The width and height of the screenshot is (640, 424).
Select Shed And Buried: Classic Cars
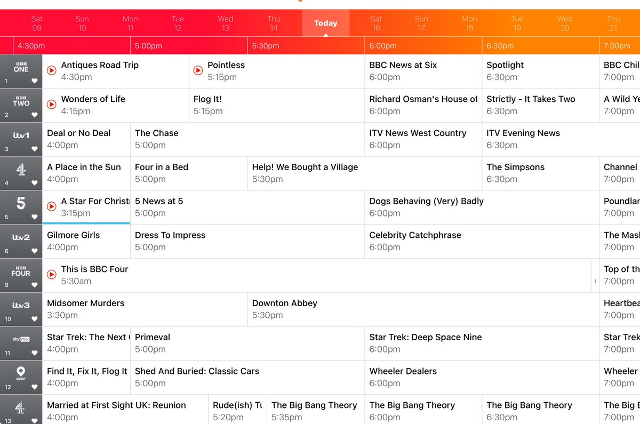247,377
